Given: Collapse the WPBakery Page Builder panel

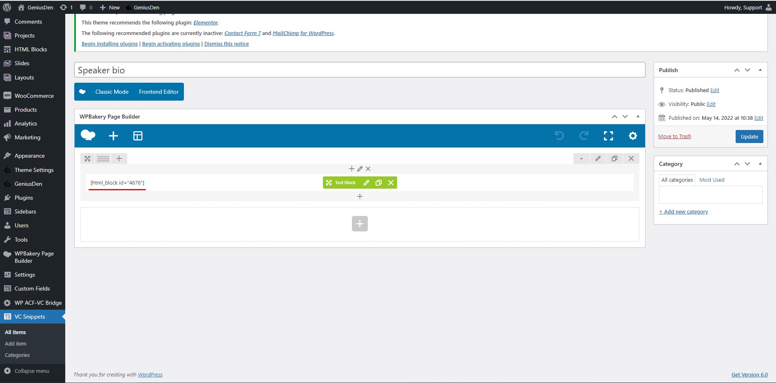Looking at the screenshot, I should (x=638, y=117).
